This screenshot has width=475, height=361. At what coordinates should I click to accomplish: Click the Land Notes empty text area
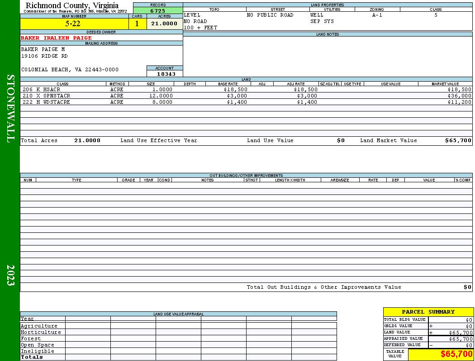coord(328,56)
